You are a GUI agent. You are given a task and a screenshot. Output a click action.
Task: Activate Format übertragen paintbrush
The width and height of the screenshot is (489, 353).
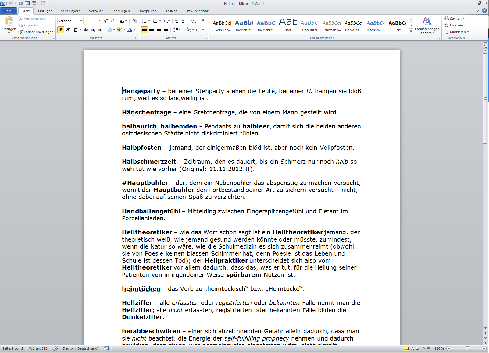tap(20, 32)
